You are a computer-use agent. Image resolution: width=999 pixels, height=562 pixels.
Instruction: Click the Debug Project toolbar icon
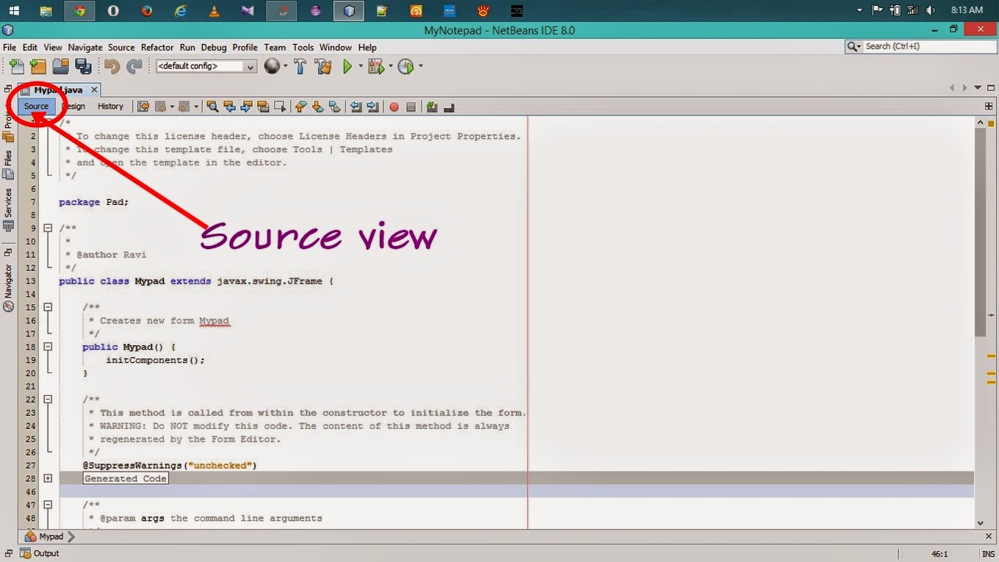coord(376,66)
